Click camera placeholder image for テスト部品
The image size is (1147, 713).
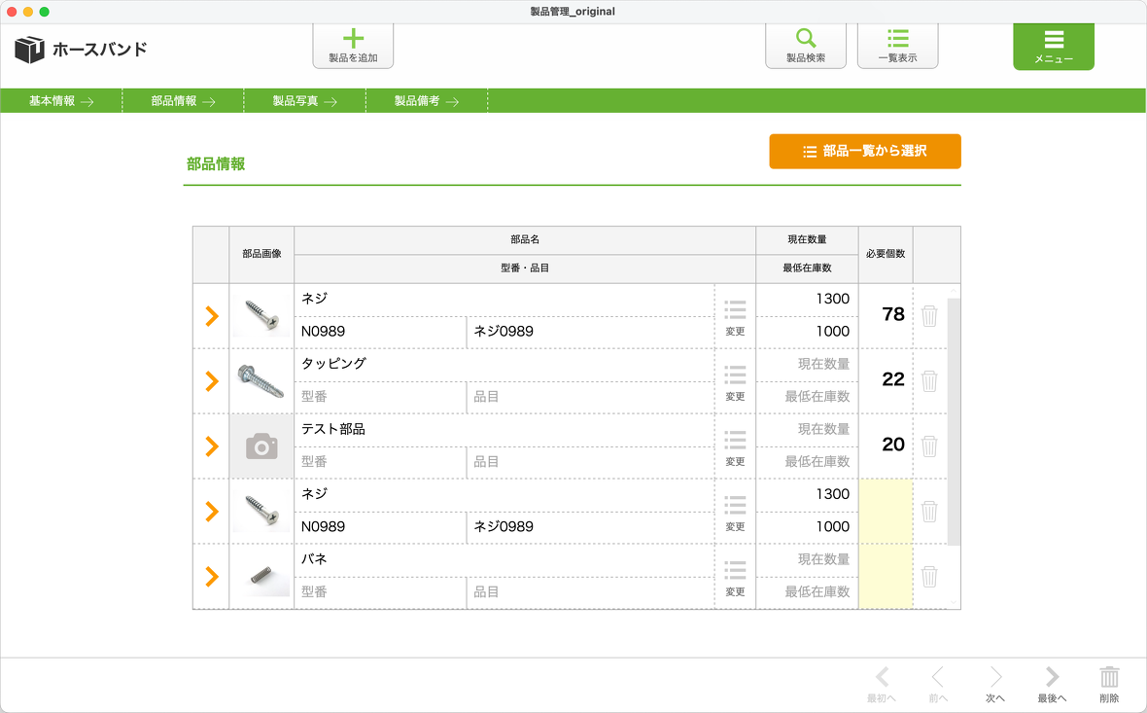pyautogui.click(x=261, y=446)
